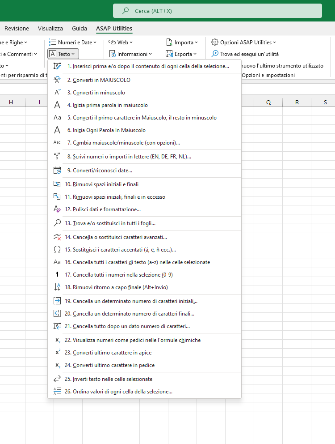Collapse the Testo dropdown button
Viewport: 335px width, 444px height.
63,54
